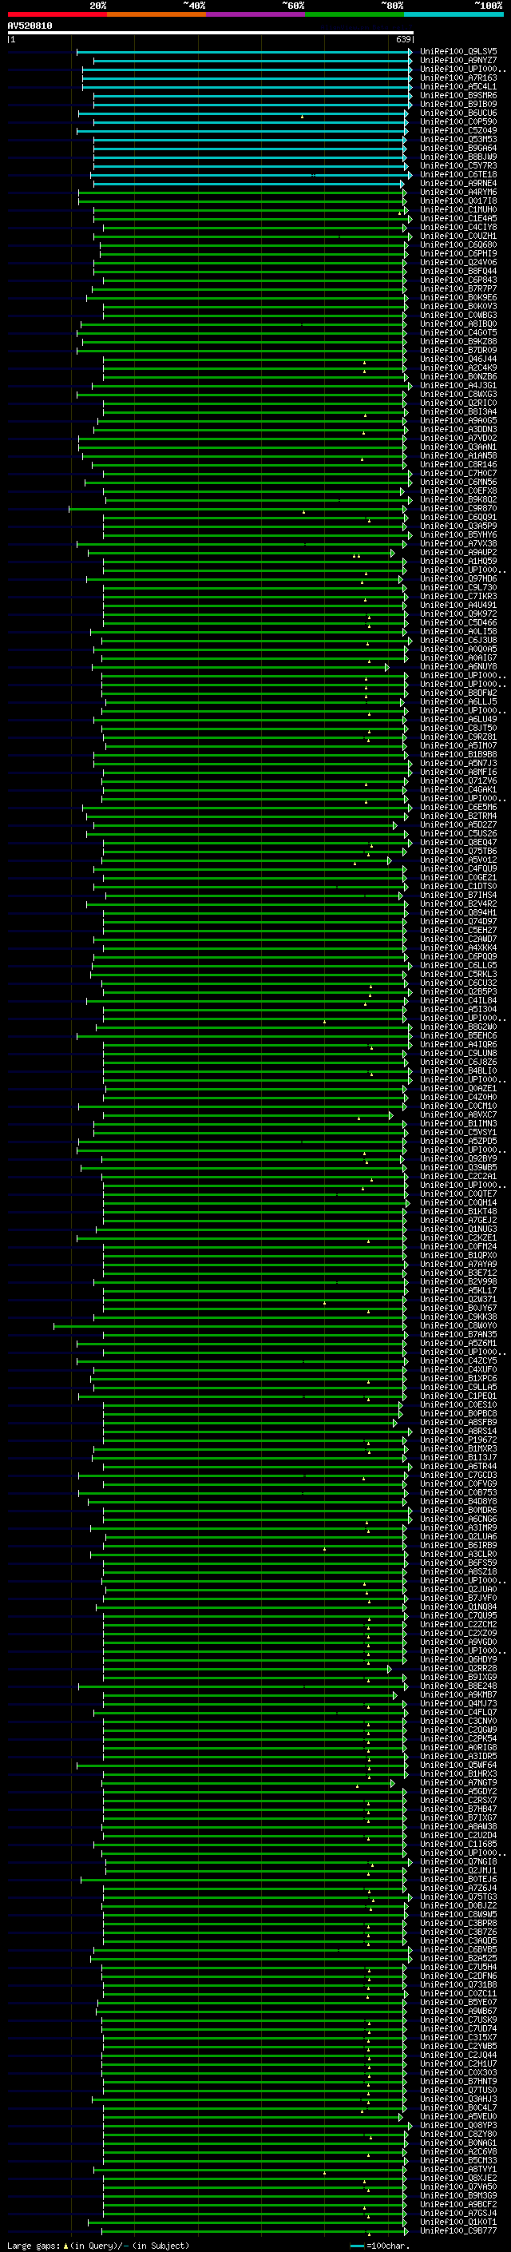Click the yellow gap marker on B6UCU6 row

(303, 117)
